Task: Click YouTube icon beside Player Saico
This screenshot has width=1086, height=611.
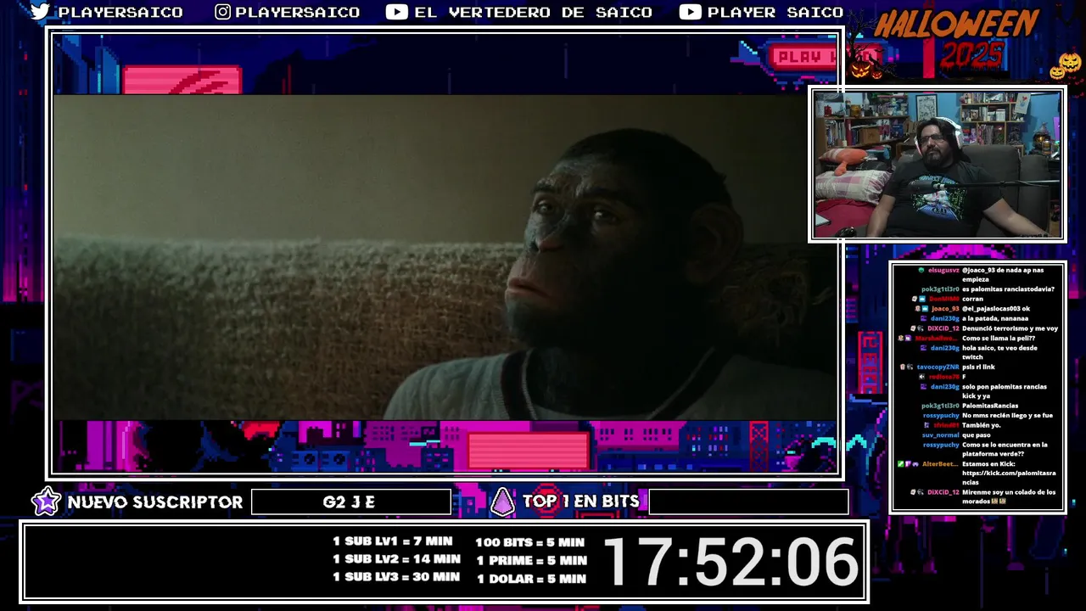Action: coord(690,12)
